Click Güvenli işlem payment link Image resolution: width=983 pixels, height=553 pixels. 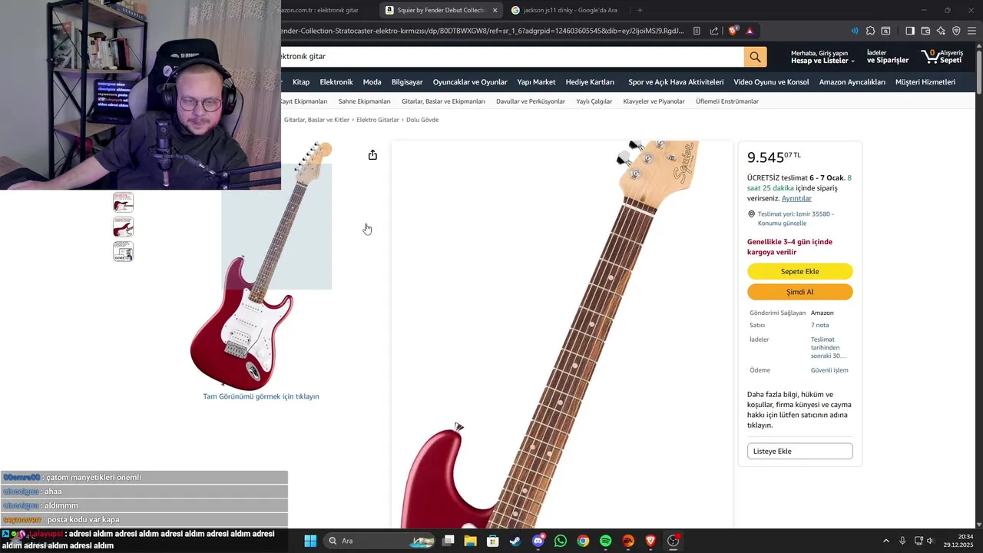(x=829, y=370)
